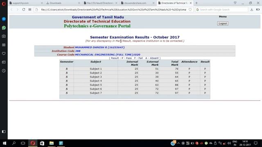262x147 pixels.
Task: Click the Subject 4 row label
Action: 95,81
